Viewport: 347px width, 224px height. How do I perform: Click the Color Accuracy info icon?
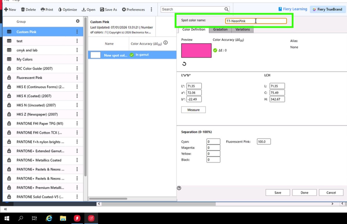[x=166, y=43]
